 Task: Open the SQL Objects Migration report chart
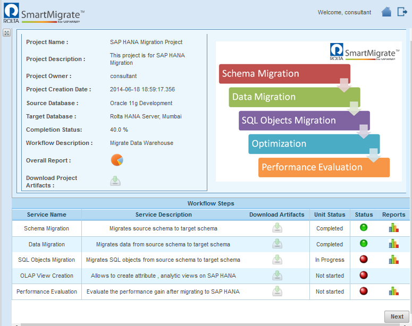click(393, 260)
